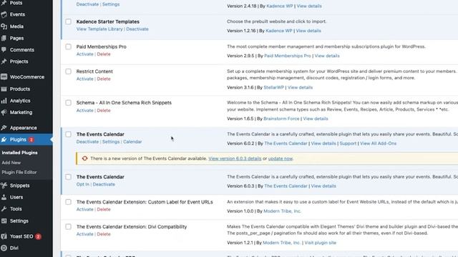Viewport: 458px width, 257px height.
Task: Check the Custom Label for Event URLs checkbox
Action: point(69,202)
